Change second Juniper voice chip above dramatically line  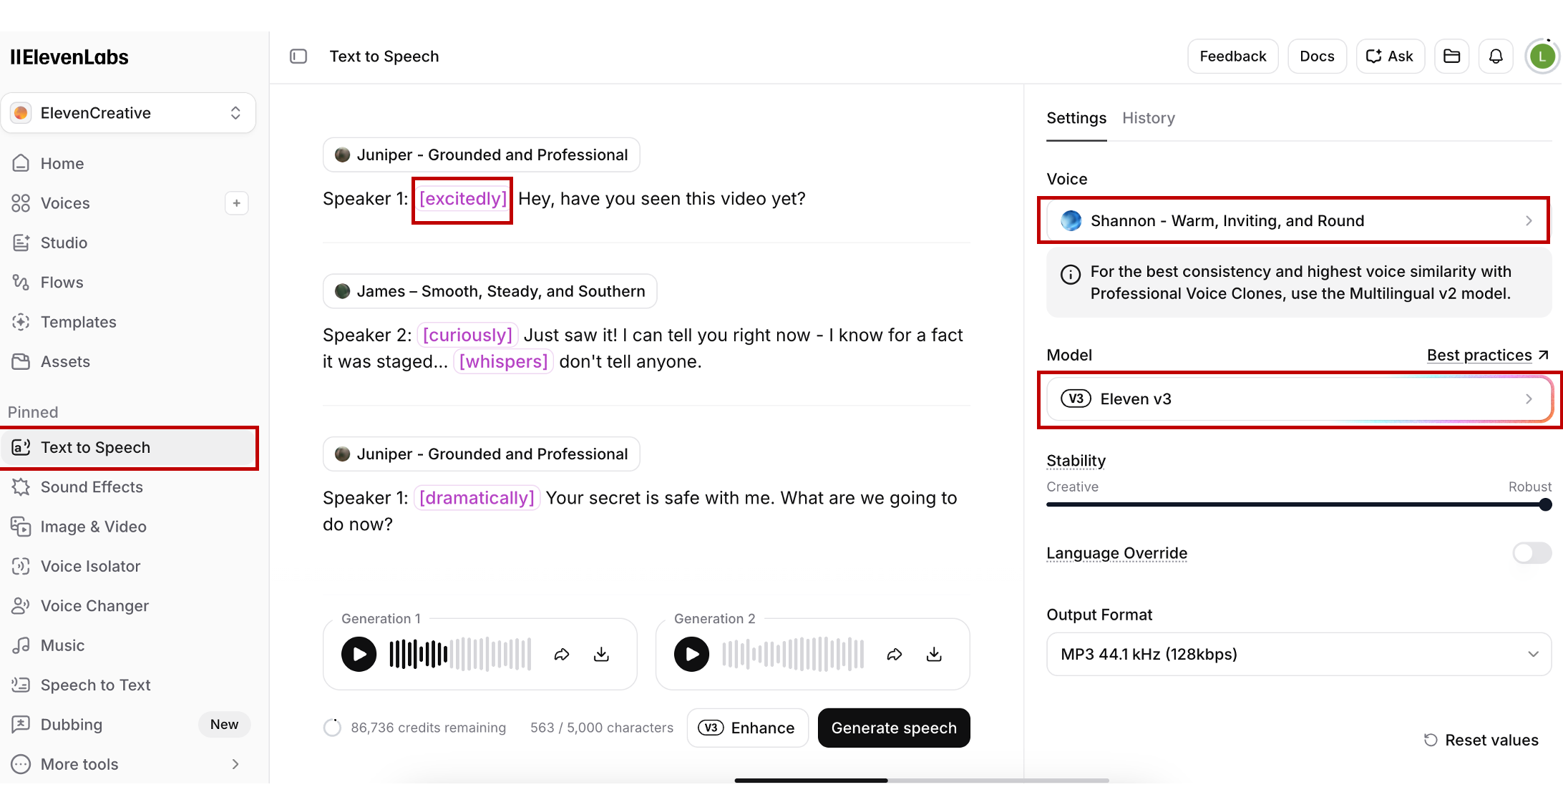[481, 454]
